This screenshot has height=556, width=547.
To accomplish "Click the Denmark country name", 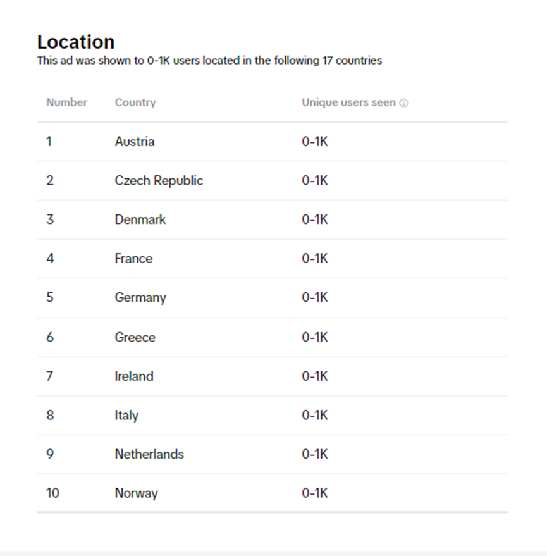I will click(140, 219).
